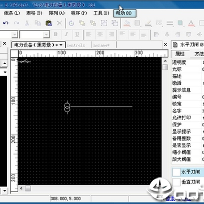Select the transformer symbol on canvas
The width and height of the screenshot is (204, 204).
click(67, 107)
